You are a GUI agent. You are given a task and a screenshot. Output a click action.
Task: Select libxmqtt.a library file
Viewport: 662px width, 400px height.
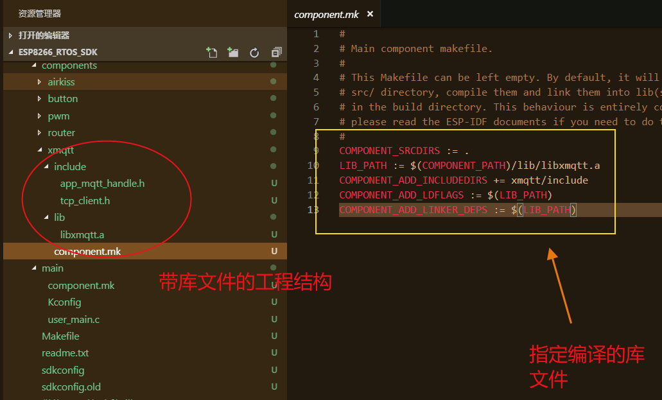coord(82,234)
